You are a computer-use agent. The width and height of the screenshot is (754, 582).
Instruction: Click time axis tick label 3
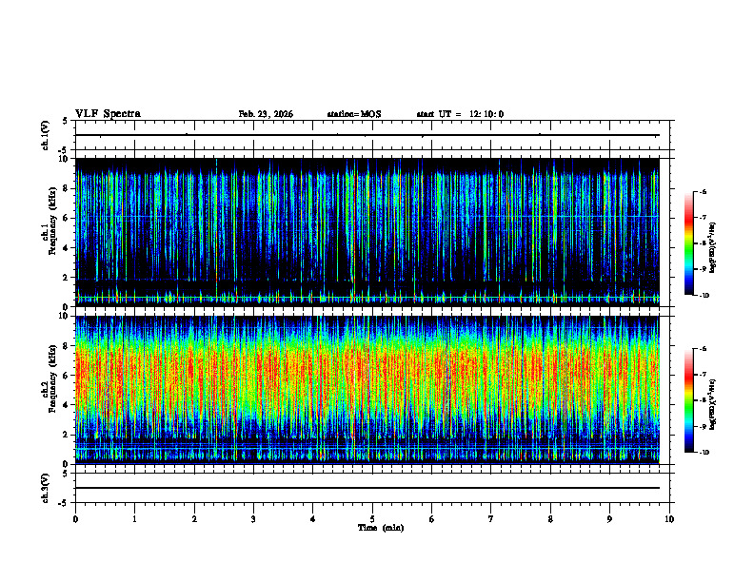(253, 519)
